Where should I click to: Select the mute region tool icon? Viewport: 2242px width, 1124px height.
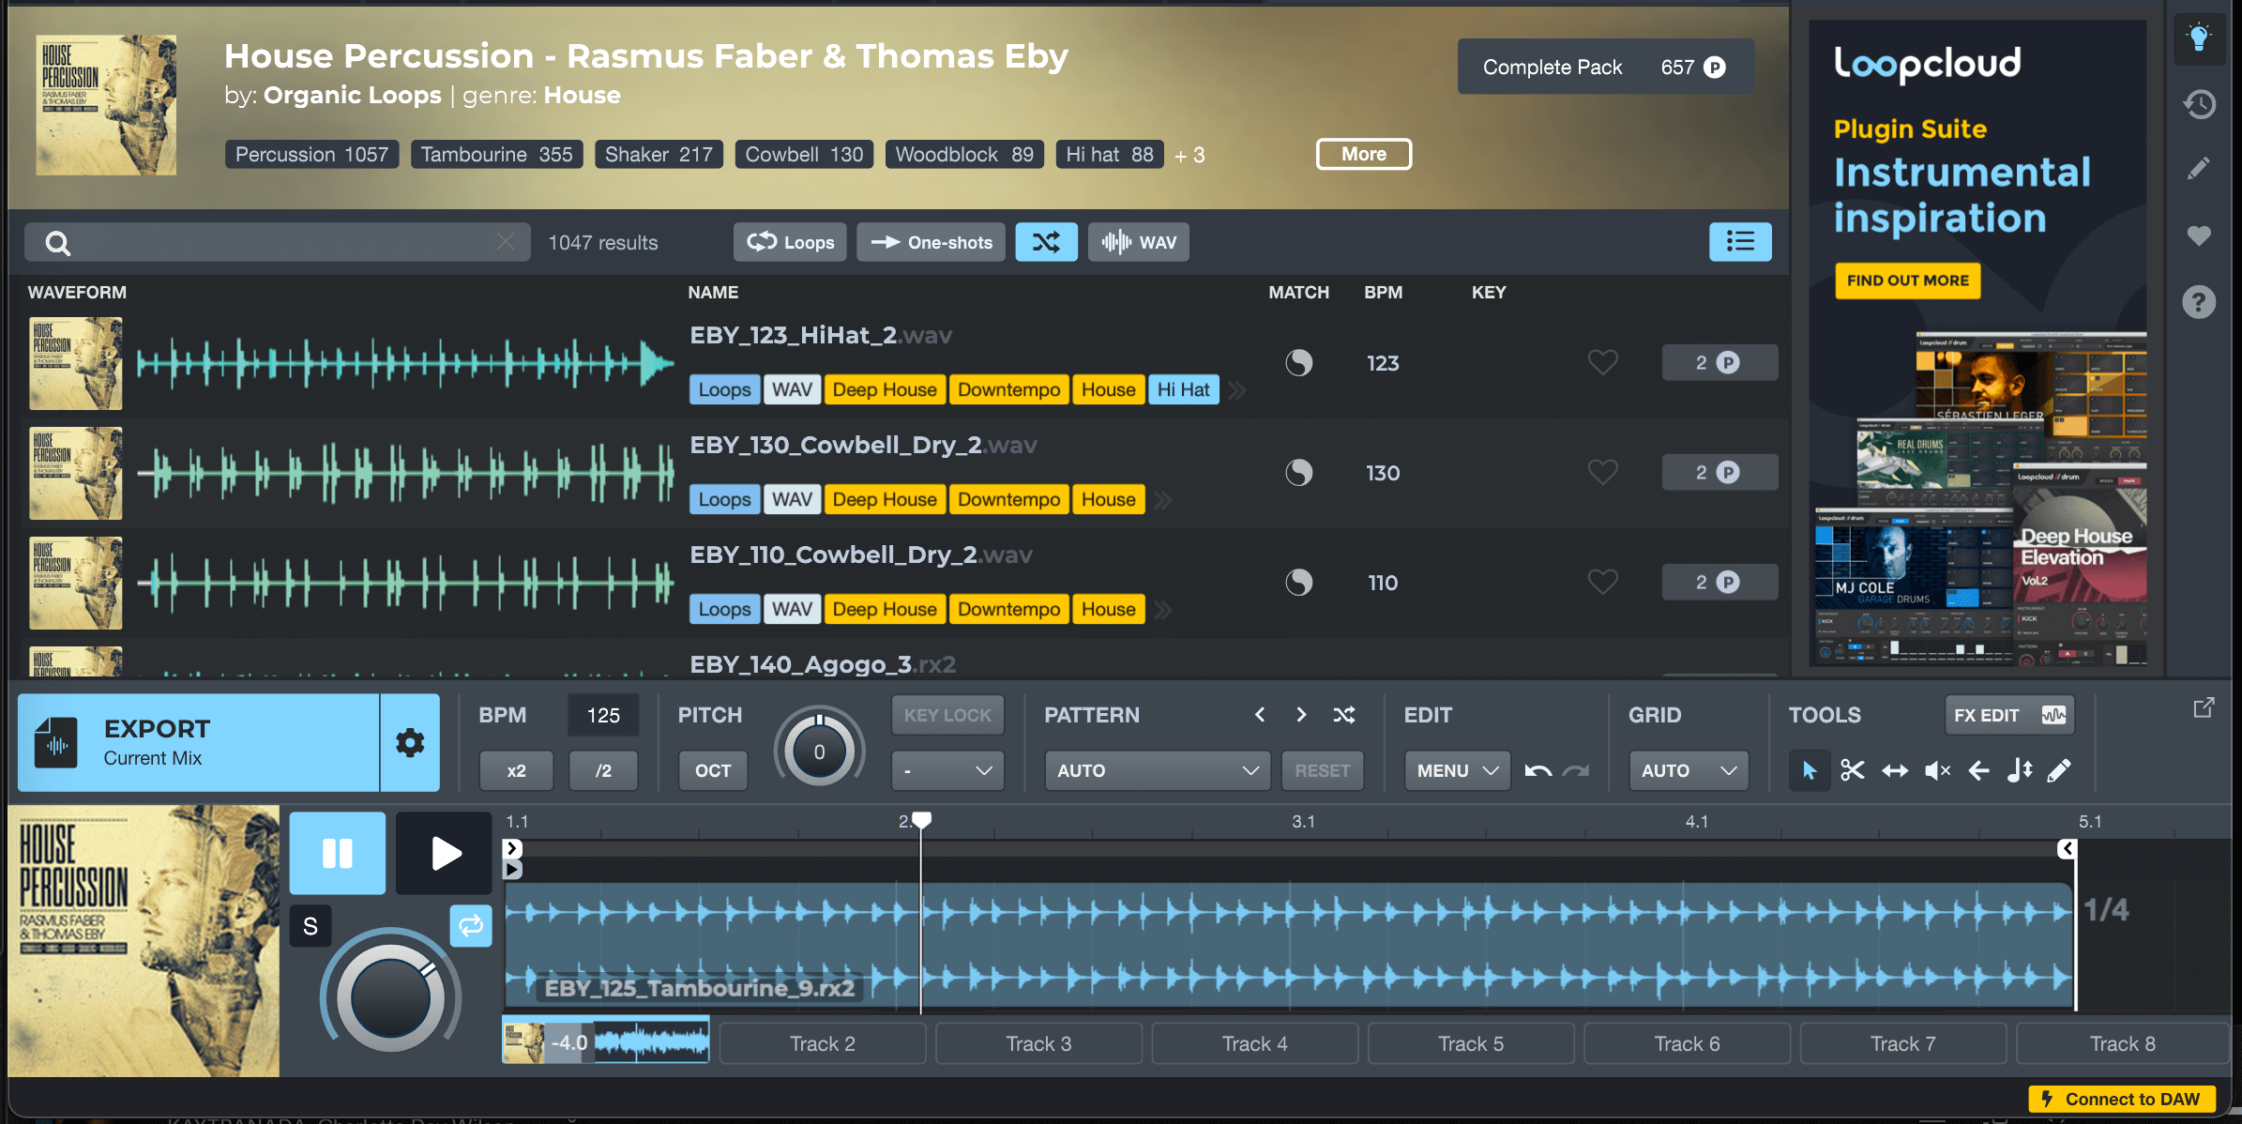1936,770
